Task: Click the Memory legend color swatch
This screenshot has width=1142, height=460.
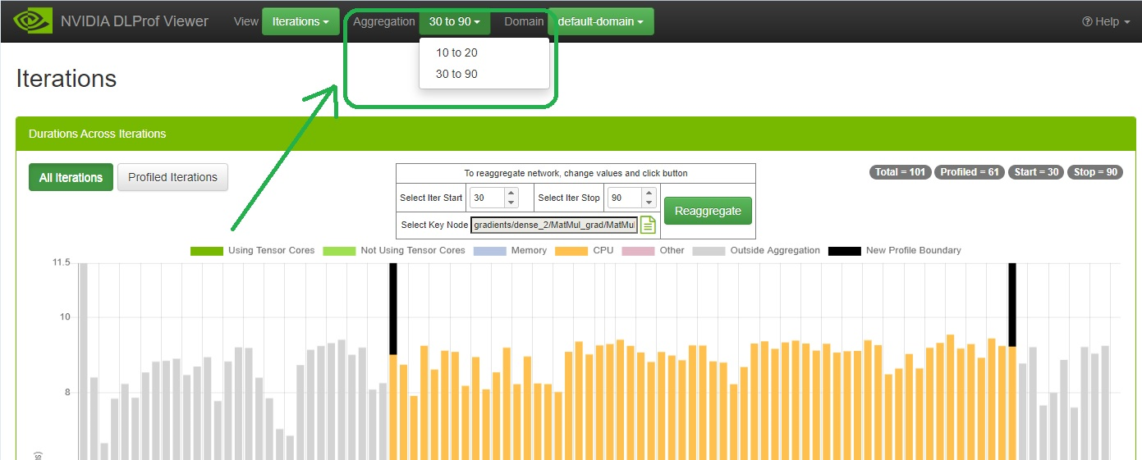Action: point(490,250)
